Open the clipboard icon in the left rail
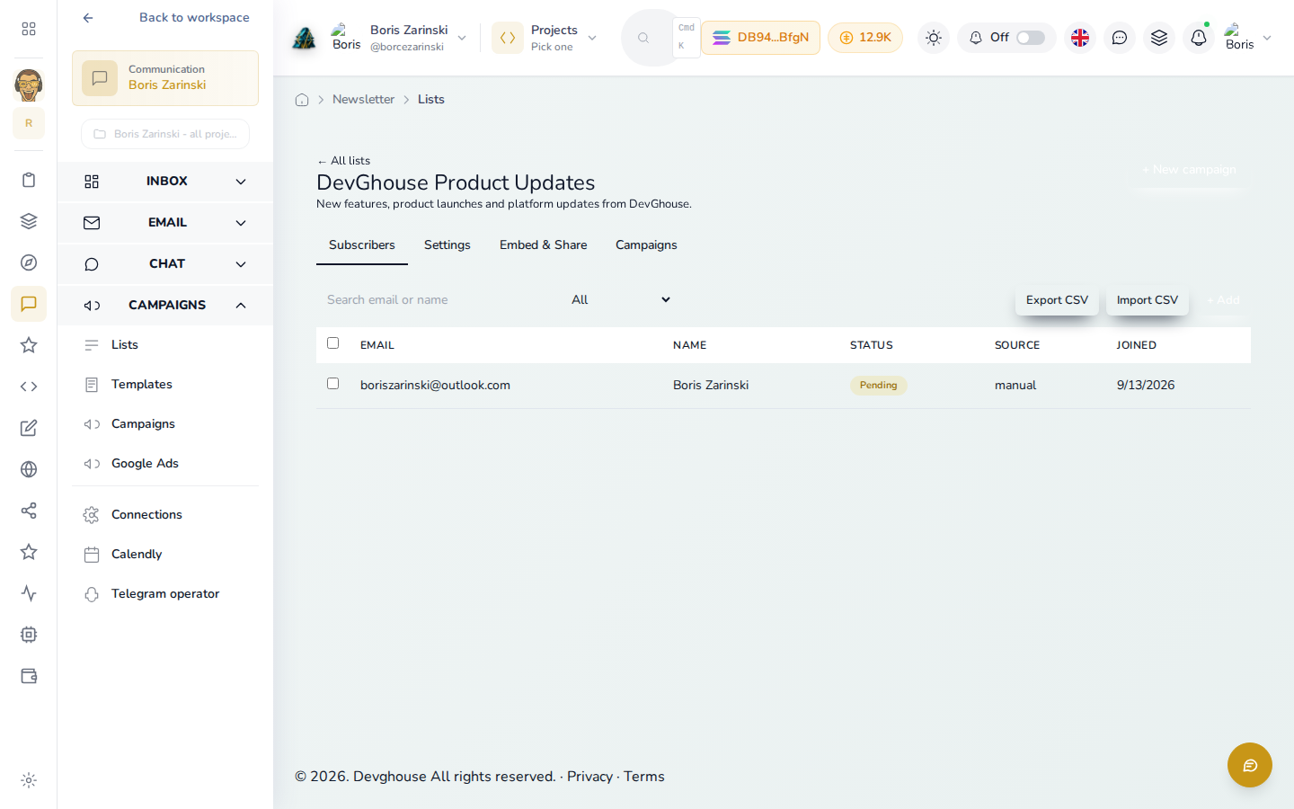The image size is (1294, 809). click(29, 180)
